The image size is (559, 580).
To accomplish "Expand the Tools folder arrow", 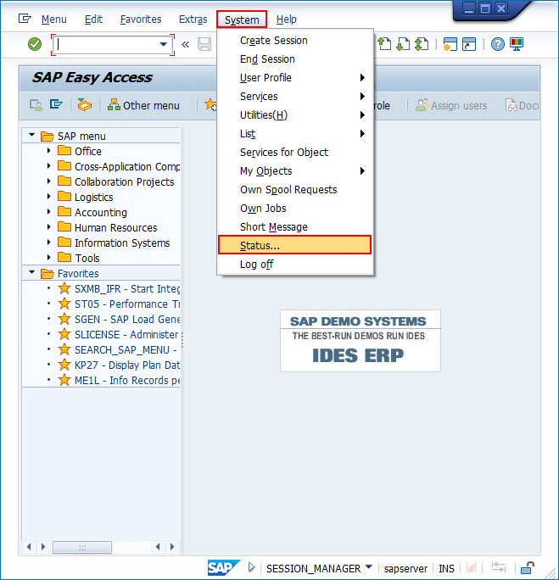I will [49, 257].
